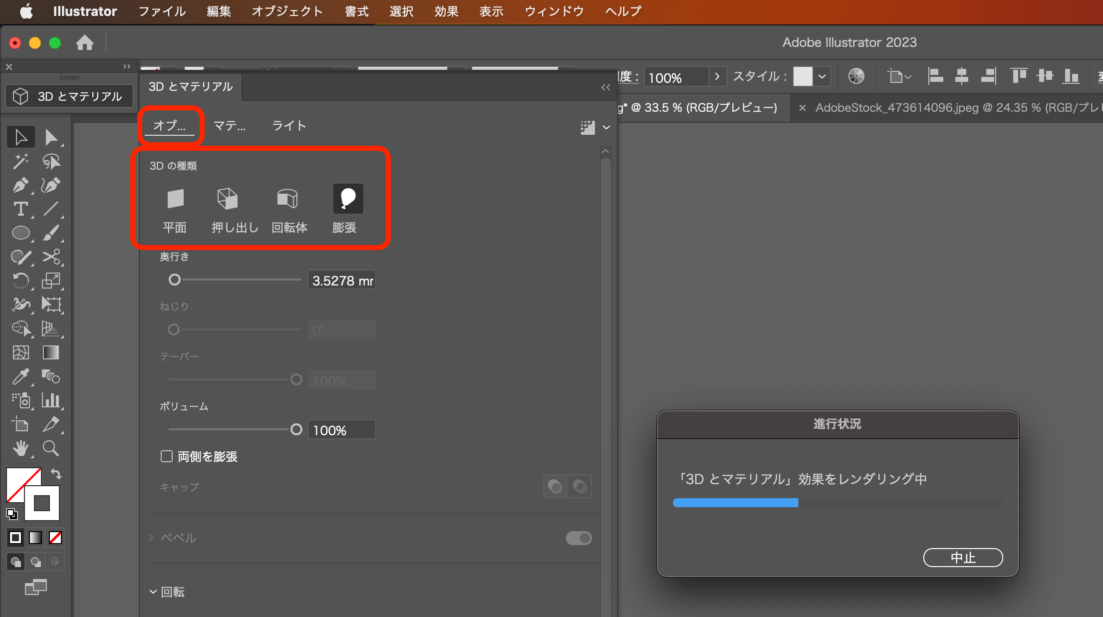Viewport: 1103px width, 617px height.
Task: Click the Home button in the toolbar
Action: pyautogui.click(x=85, y=42)
